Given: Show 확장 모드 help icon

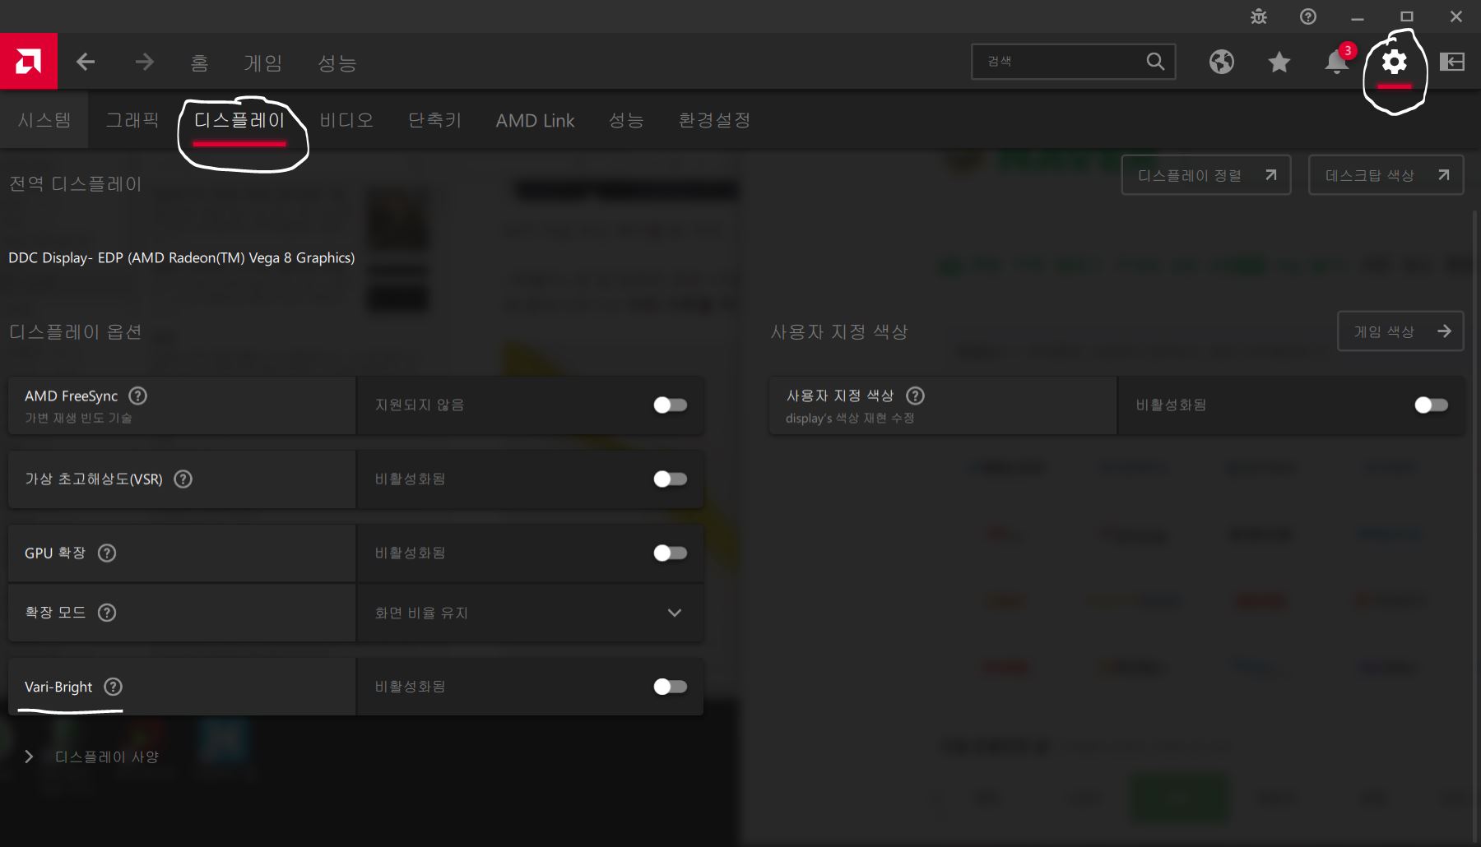Looking at the screenshot, I should (107, 612).
